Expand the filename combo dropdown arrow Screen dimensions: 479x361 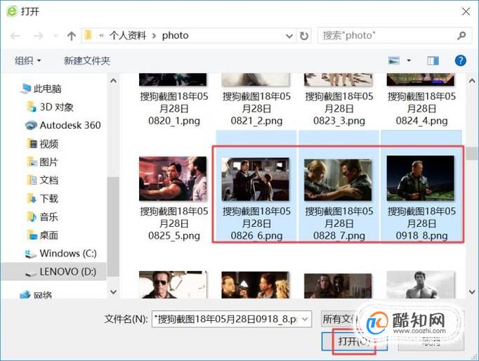(x=305, y=319)
